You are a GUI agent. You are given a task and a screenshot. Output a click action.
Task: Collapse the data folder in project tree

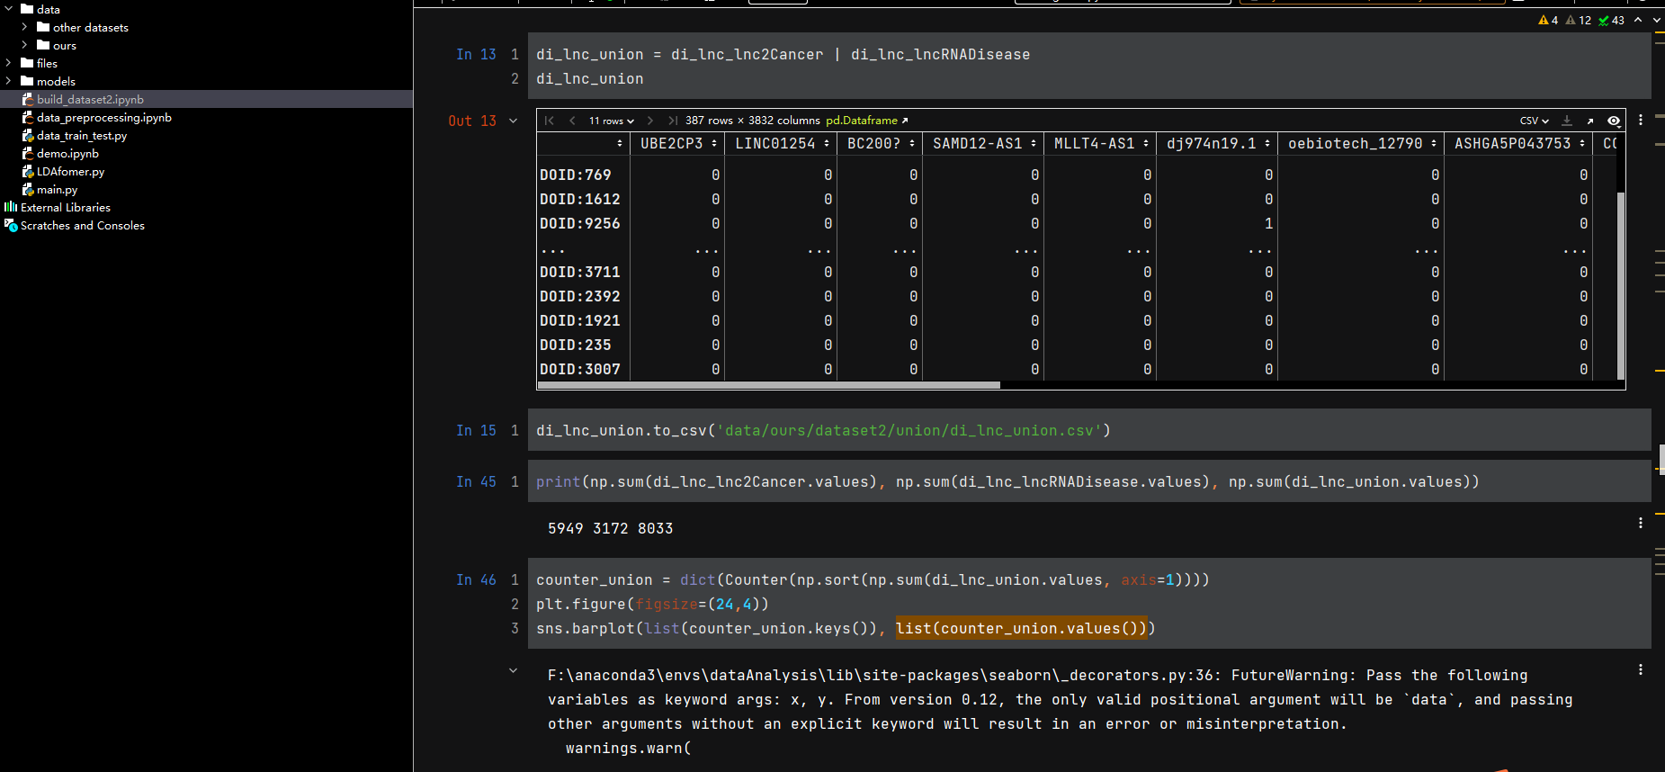pos(8,9)
